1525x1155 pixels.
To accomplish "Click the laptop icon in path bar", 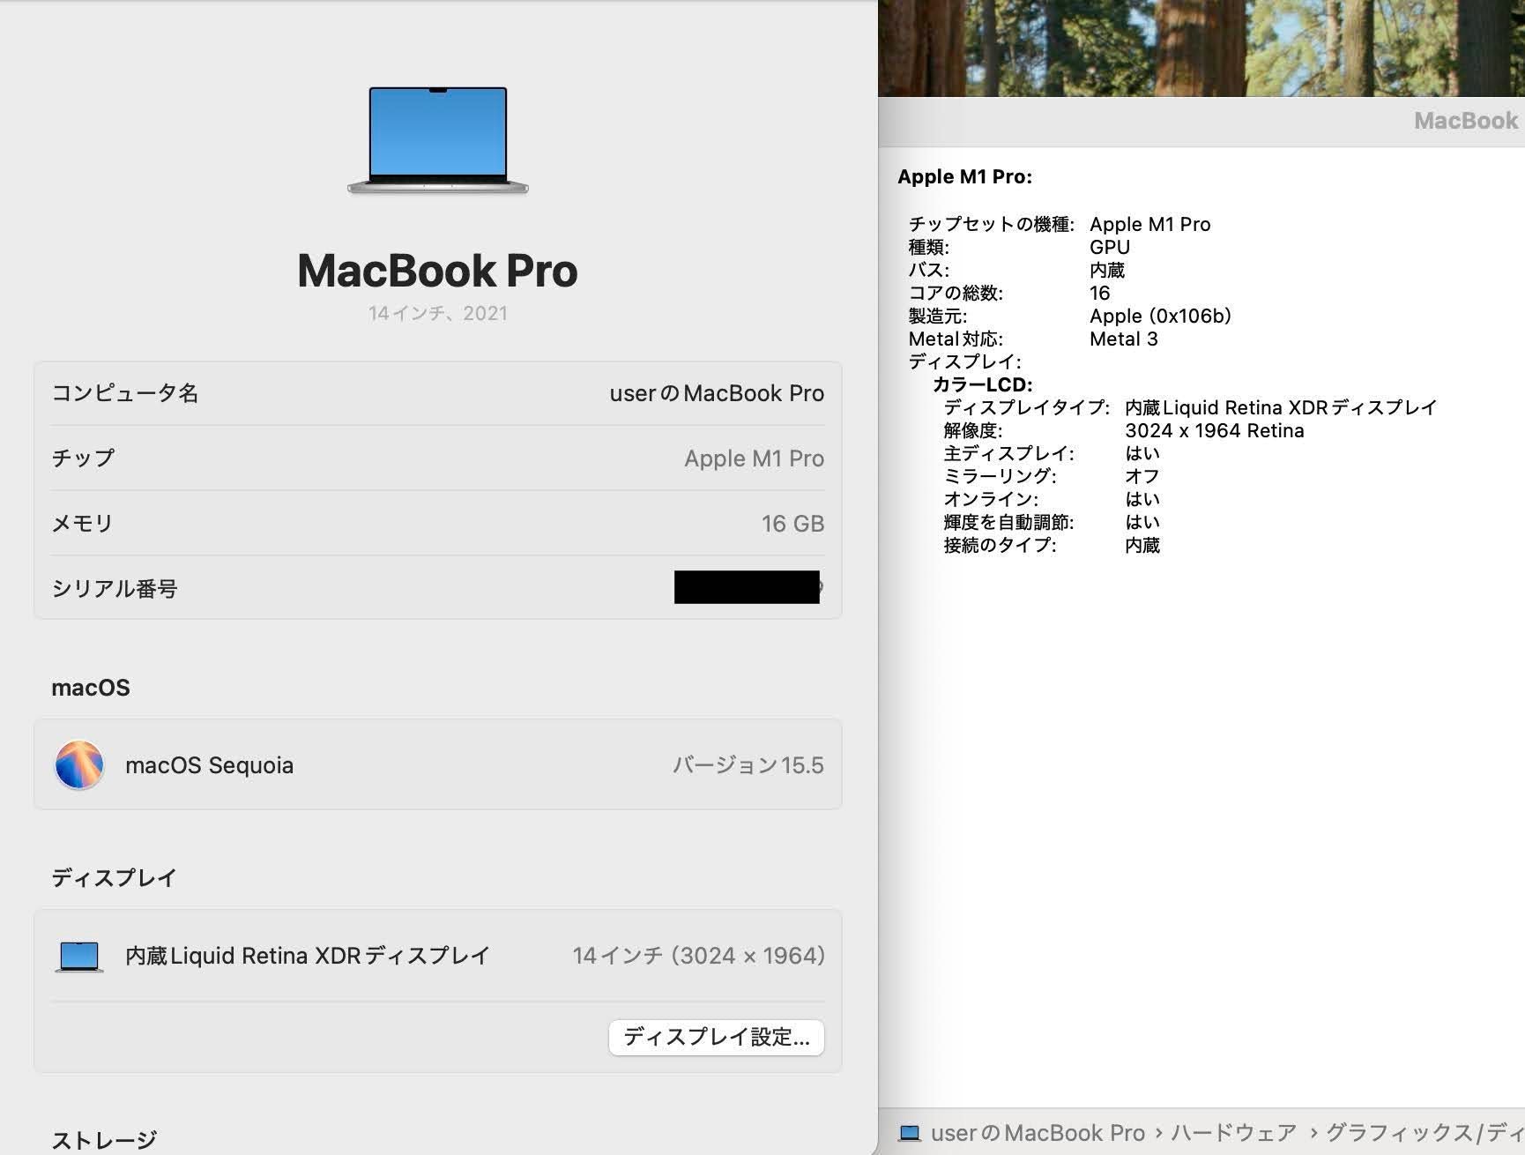I will 909,1133.
